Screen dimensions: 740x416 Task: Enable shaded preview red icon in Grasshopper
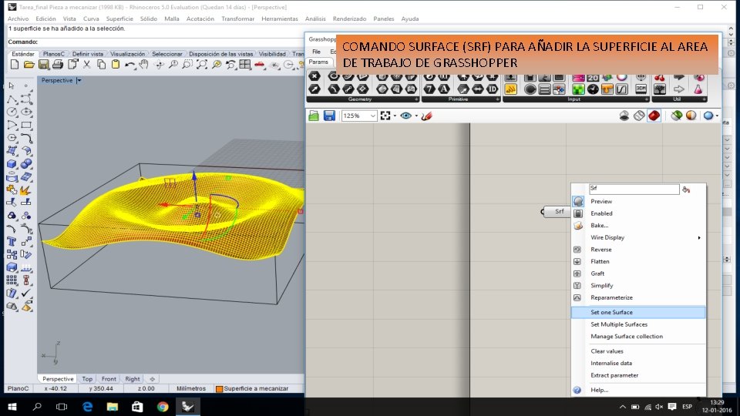point(654,116)
